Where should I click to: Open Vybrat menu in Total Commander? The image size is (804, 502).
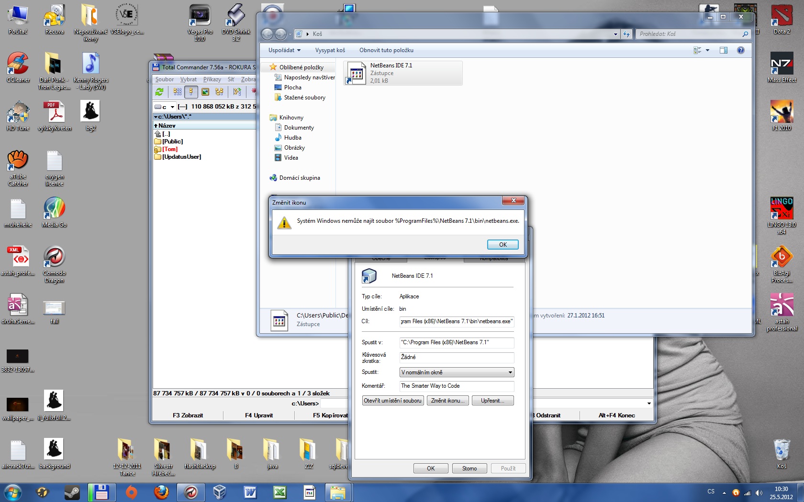188,79
